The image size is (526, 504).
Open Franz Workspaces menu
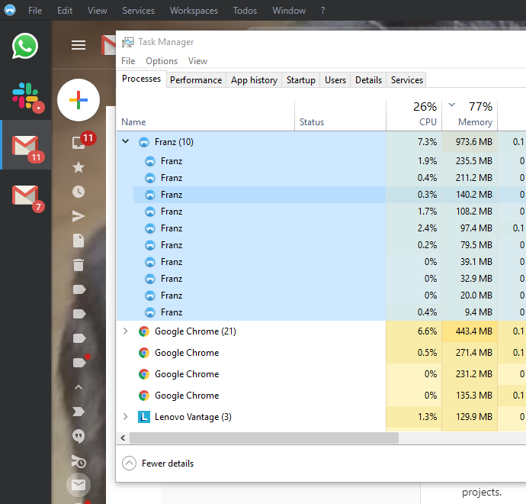pyautogui.click(x=194, y=11)
